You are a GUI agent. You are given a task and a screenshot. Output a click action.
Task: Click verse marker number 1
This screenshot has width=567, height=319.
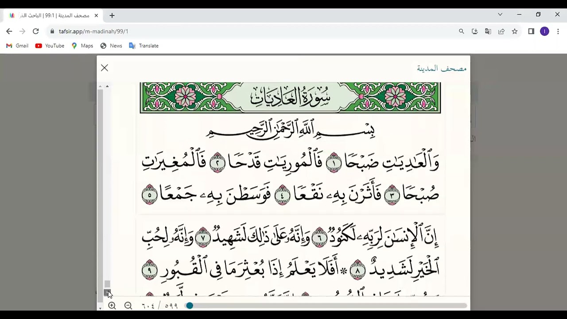point(333,163)
